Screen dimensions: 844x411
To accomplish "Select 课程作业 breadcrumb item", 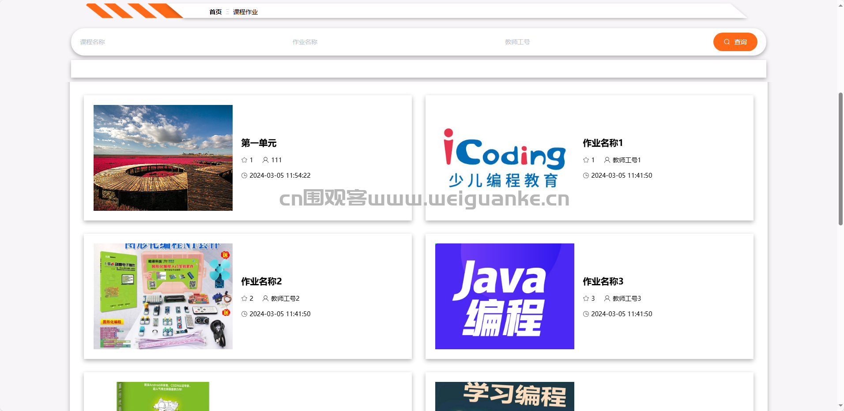I will [x=245, y=12].
